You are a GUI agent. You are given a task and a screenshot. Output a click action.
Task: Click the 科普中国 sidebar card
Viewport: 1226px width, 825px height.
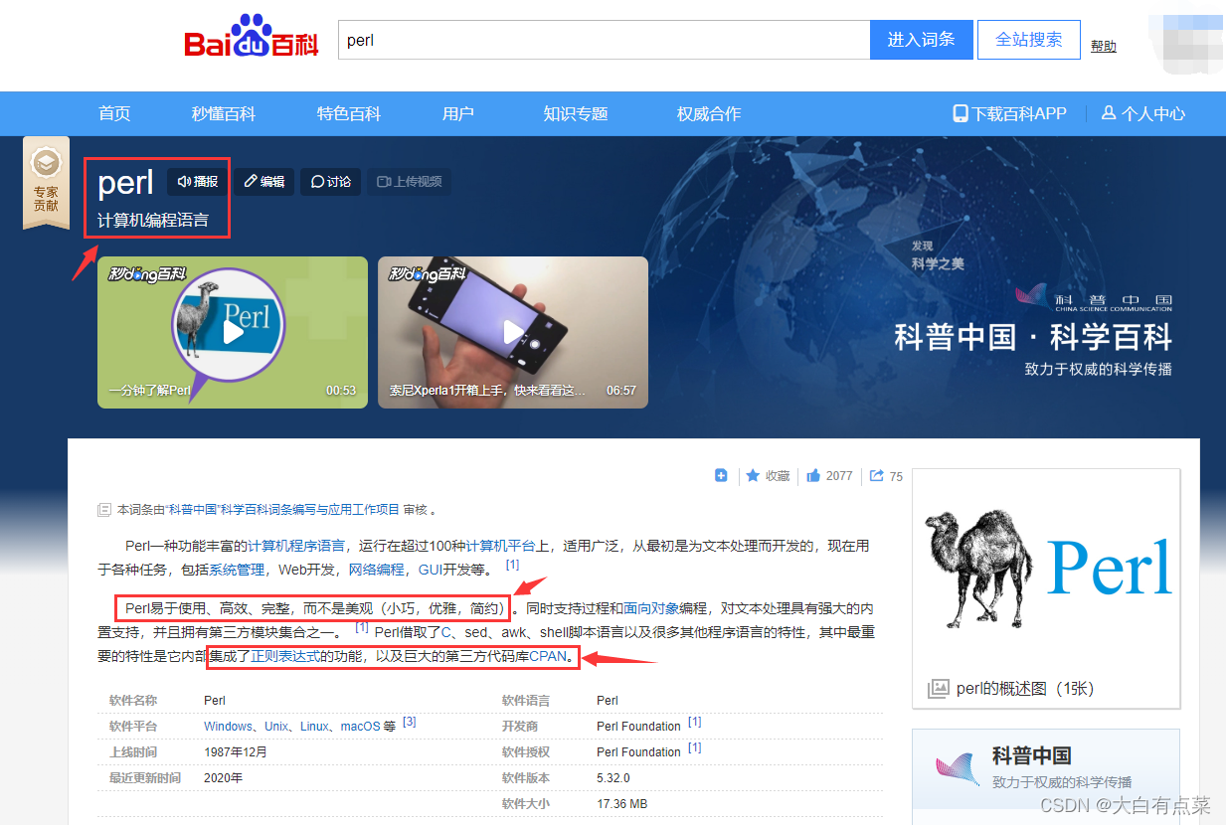(1046, 767)
